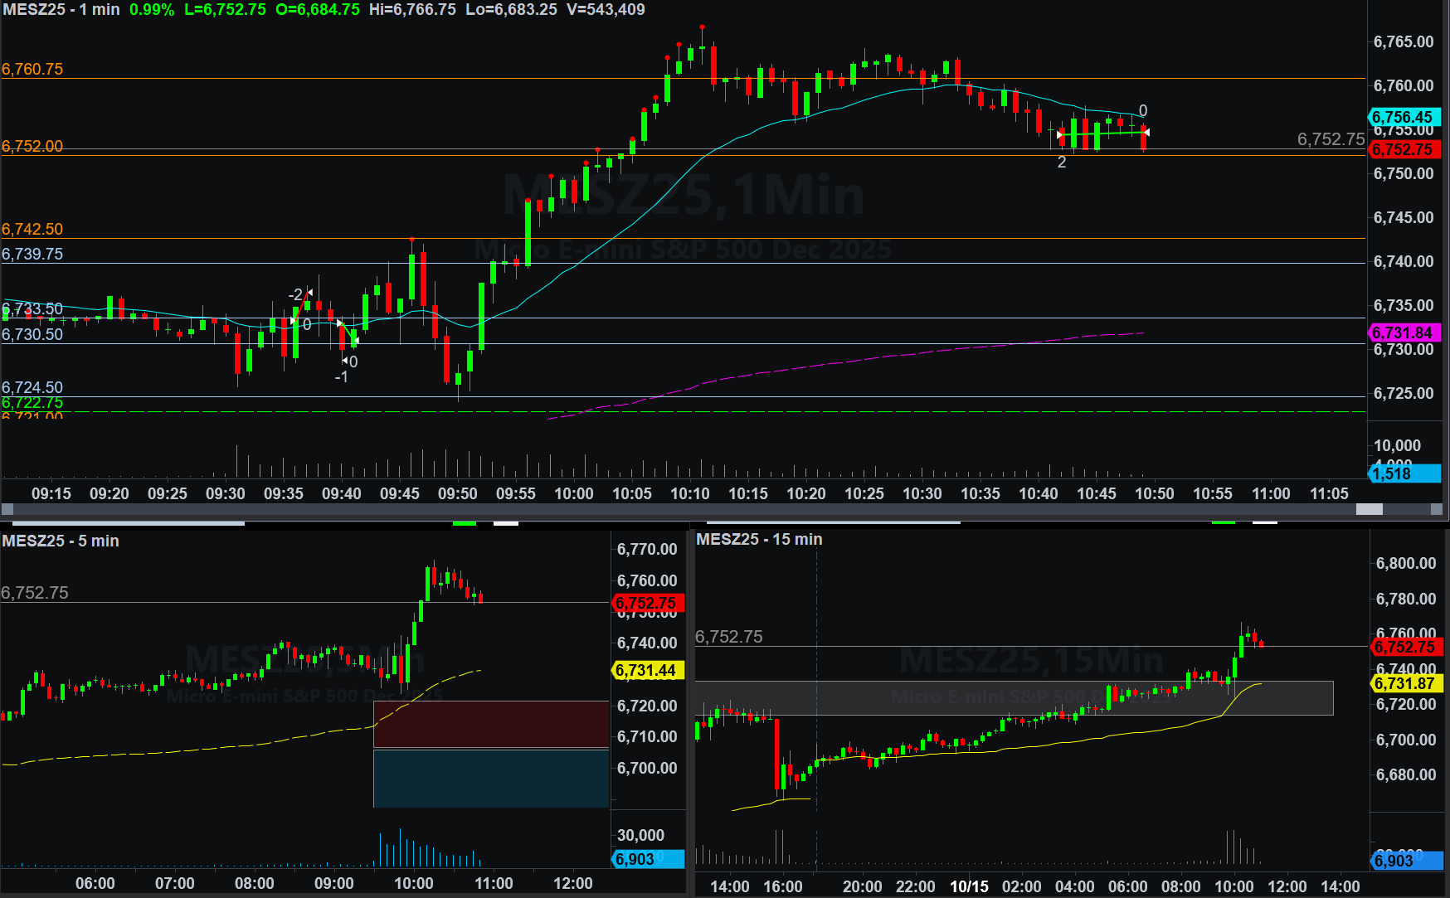The image size is (1450, 898).
Task: Select the white trade exit marker near 10:50
Action: click(x=1146, y=133)
